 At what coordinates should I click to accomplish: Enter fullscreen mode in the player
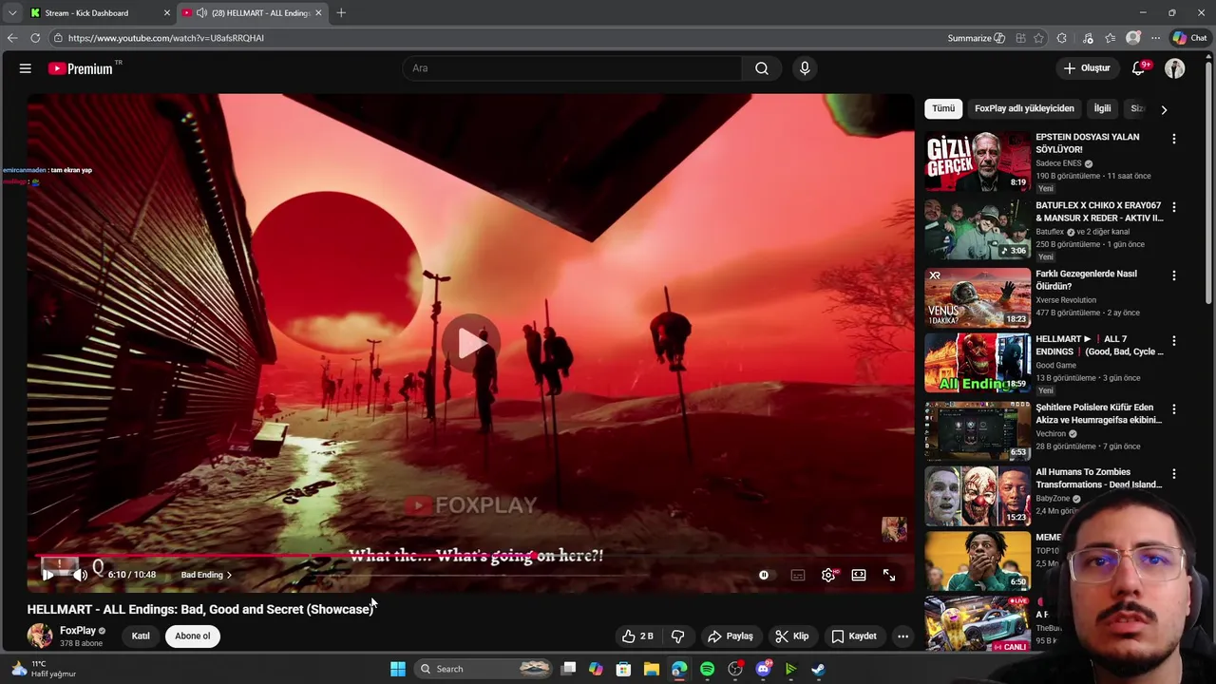889,575
